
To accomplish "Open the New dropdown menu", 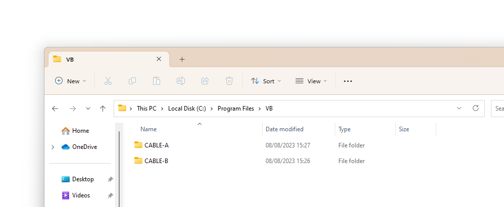I will [71, 81].
